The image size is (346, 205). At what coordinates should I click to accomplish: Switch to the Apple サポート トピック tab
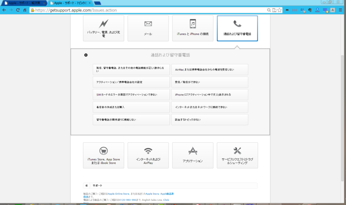[70, 3]
